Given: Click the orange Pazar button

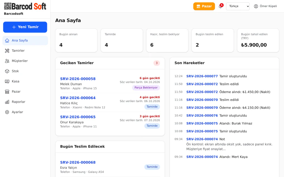Looking at the screenshot, I should (204, 6).
